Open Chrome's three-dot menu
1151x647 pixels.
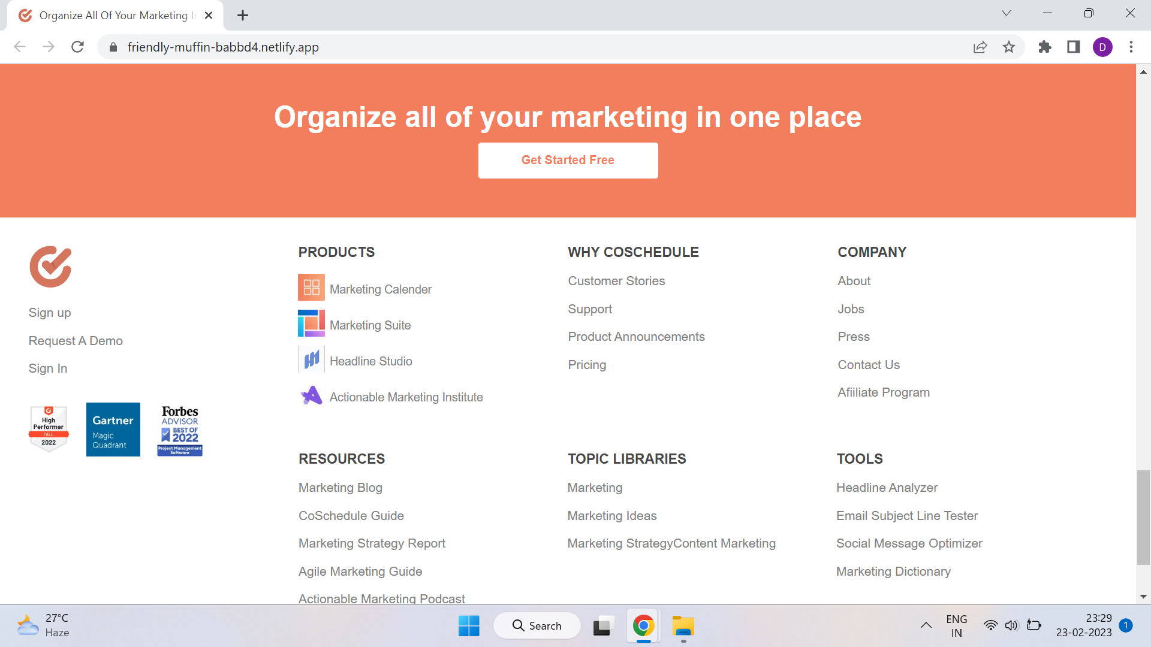tap(1132, 47)
